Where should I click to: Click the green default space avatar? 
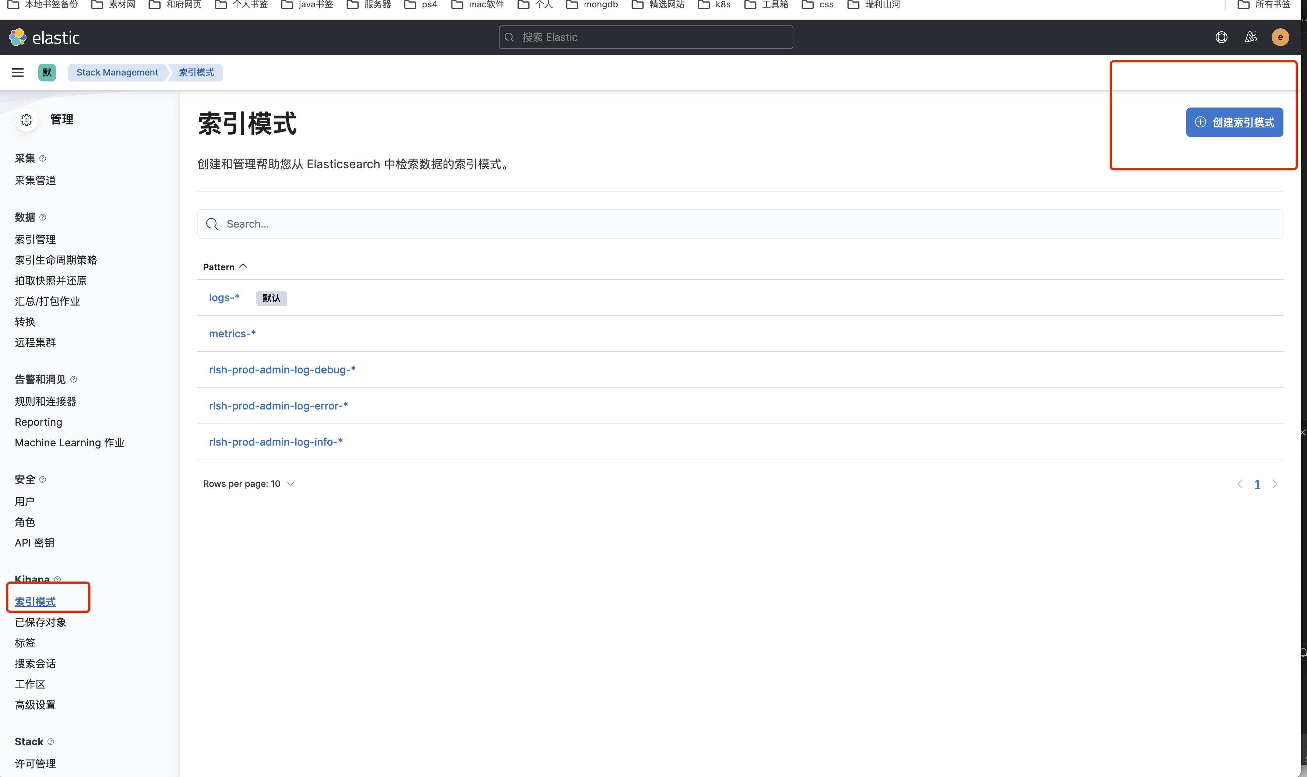pos(47,72)
